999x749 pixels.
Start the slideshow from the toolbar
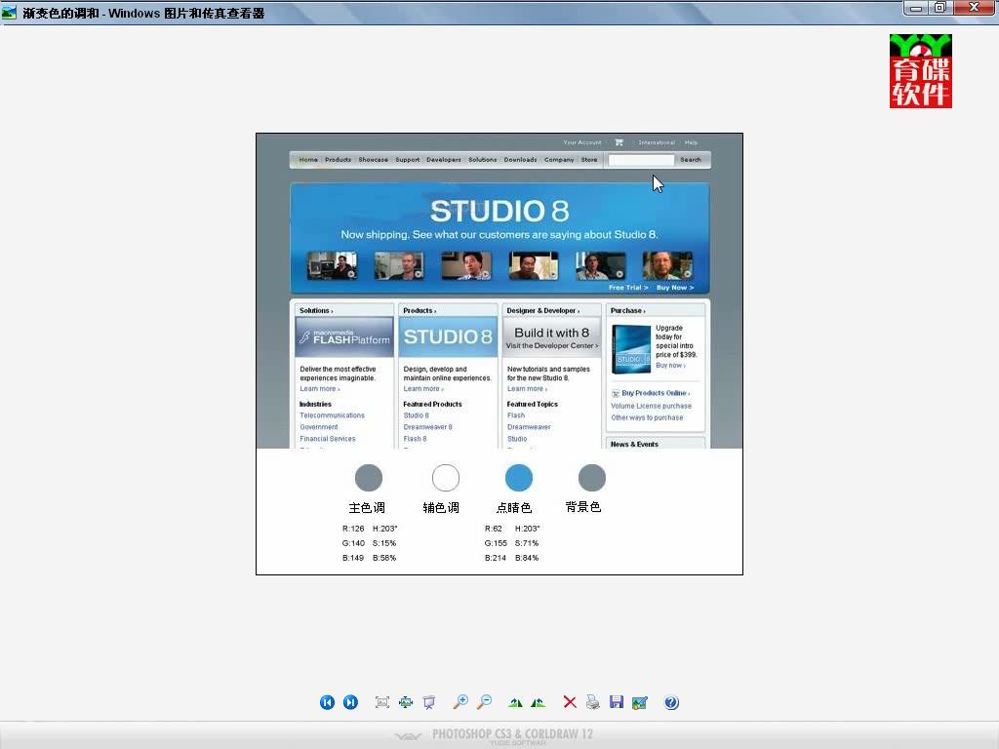[x=429, y=702]
